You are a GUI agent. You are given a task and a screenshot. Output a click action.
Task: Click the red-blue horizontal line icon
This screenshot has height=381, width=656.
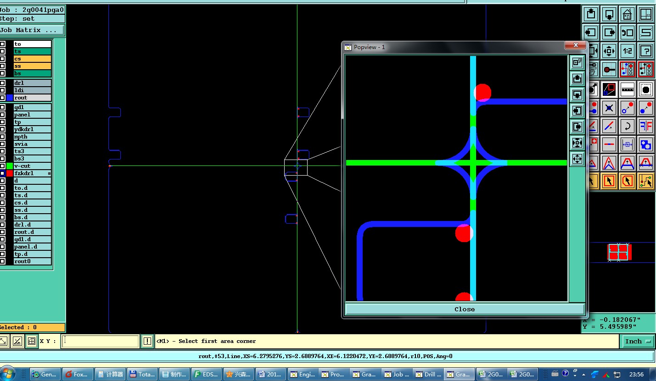[609, 144]
